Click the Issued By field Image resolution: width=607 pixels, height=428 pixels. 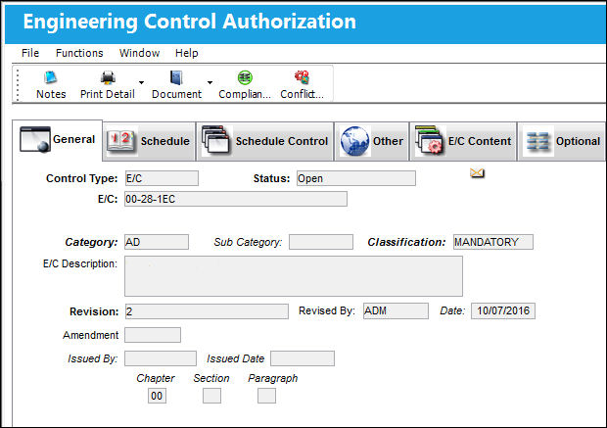coord(161,358)
